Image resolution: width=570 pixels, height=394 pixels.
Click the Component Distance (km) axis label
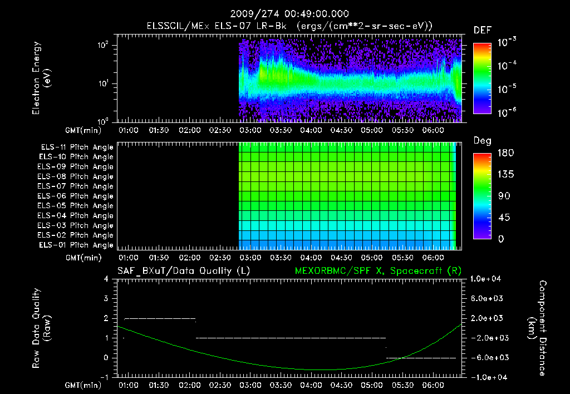click(537, 328)
